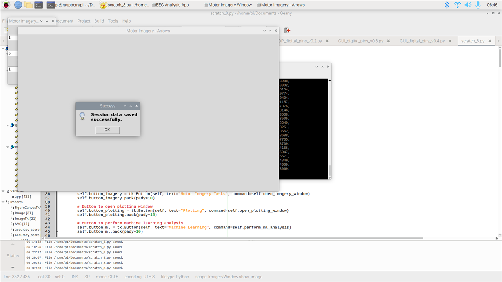Close the DP_digital_pins_v0.2.py tab
This screenshot has width=502, height=282.
pos(327,41)
